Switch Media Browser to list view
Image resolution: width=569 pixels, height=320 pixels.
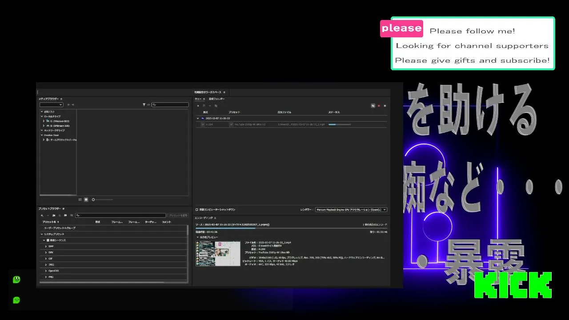point(80,200)
